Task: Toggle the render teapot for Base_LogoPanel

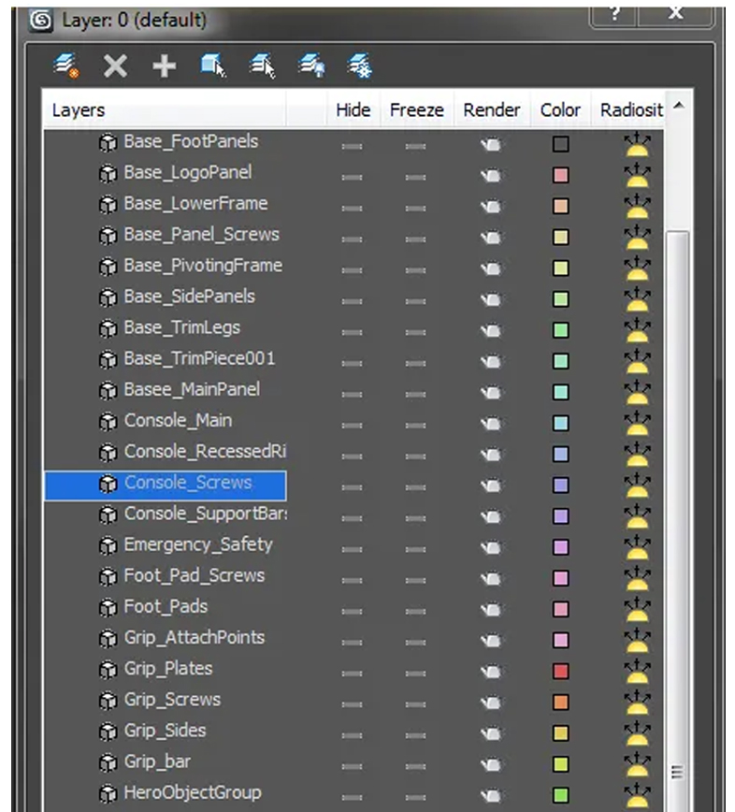Action: 491,175
